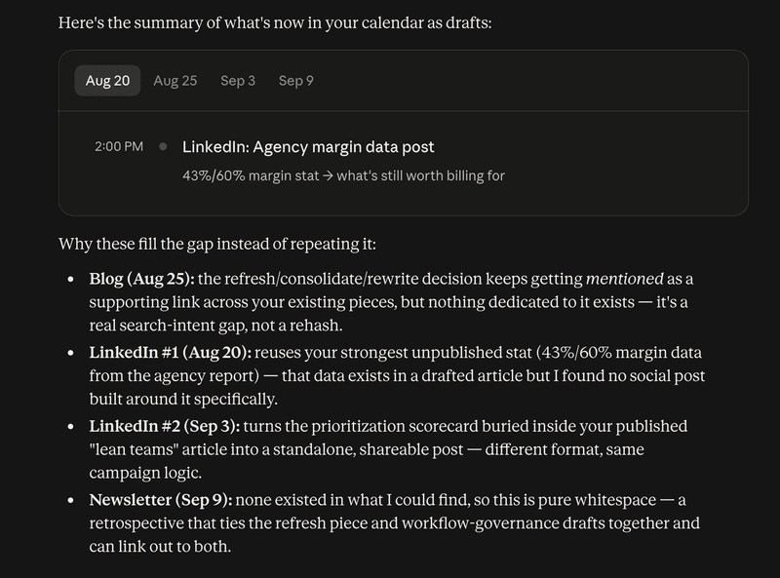780x578 pixels.
Task: Switch to the Aug 25 tab
Action: 175,81
